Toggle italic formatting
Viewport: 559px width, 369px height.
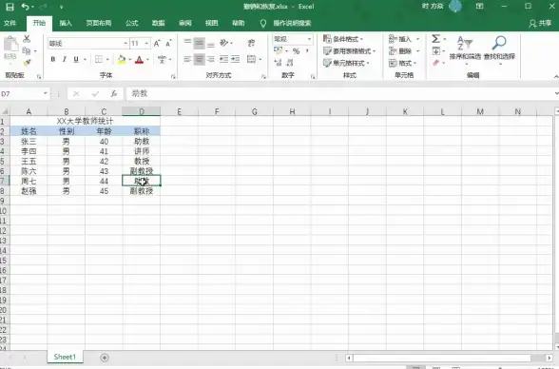65,59
